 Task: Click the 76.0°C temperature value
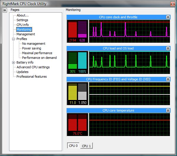[77, 134]
